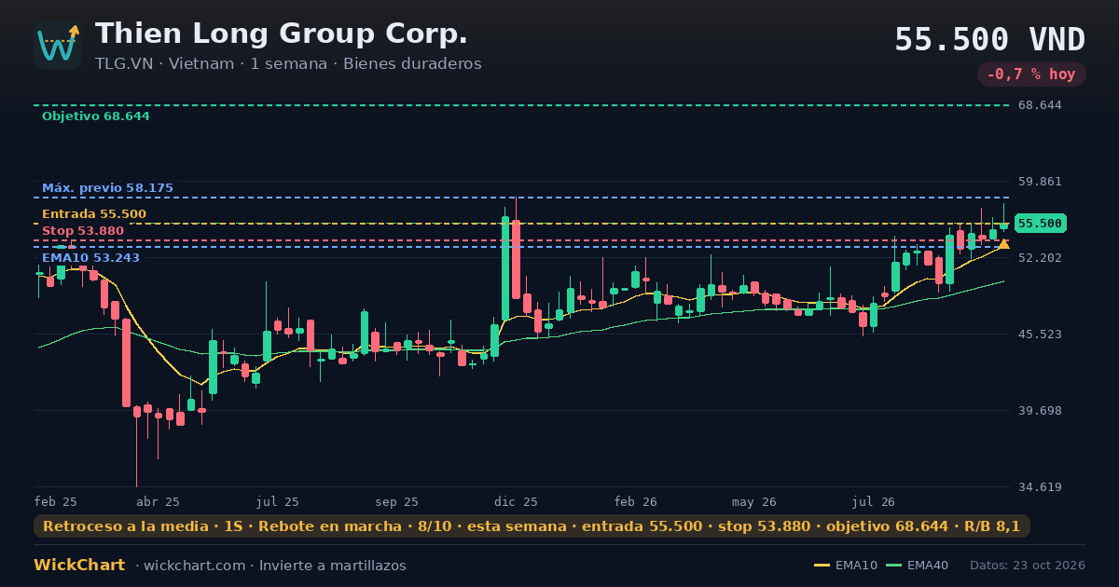Image resolution: width=1119 pixels, height=587 pixels.
Task: Click the Objetivo 68.644 label
Action: pos(96,116)
